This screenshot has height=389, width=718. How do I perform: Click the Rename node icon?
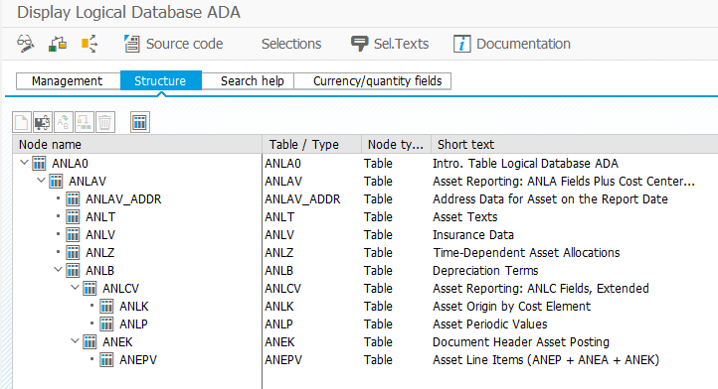64,122
